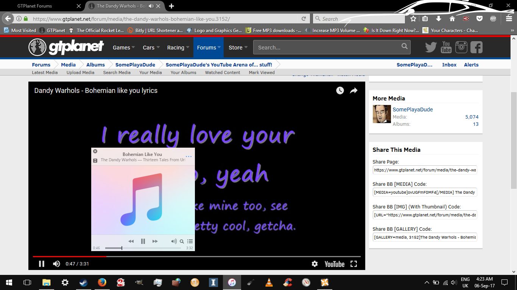The width and height of the screenshot is (517, 290).
Task: Open the Inbox link
Action: pos(449,65)
